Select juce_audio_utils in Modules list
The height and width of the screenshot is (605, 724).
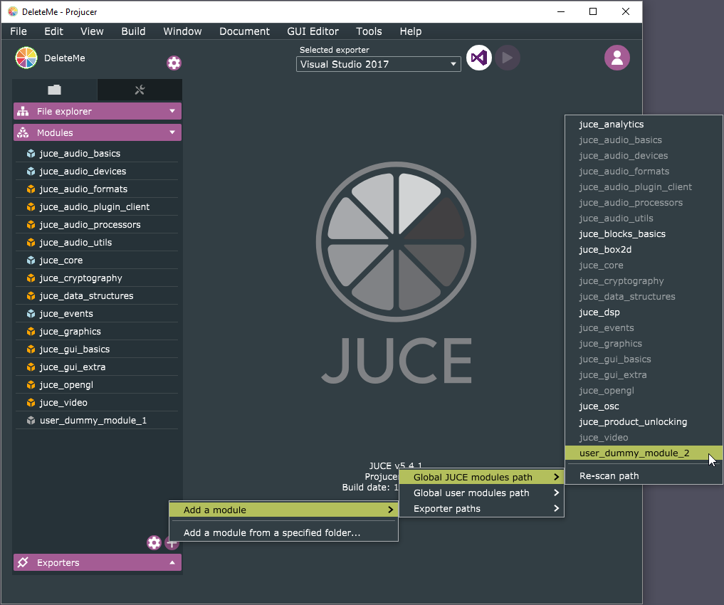click(x=97, y=242)
